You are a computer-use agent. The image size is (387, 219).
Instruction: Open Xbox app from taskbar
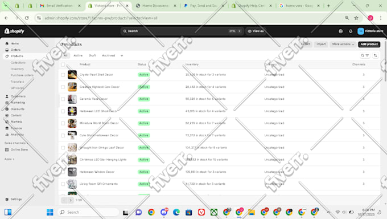pos(214,212)
